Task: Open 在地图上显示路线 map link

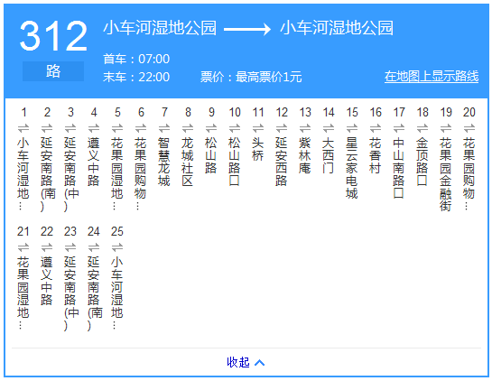Action: (x=432, y=77)
